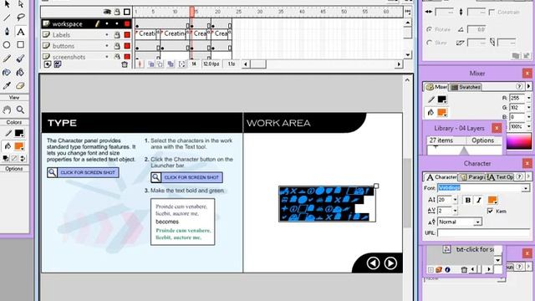Screen dimensions: 535x301
Task: Select the Line tool
Action: (x=7, y=18)
